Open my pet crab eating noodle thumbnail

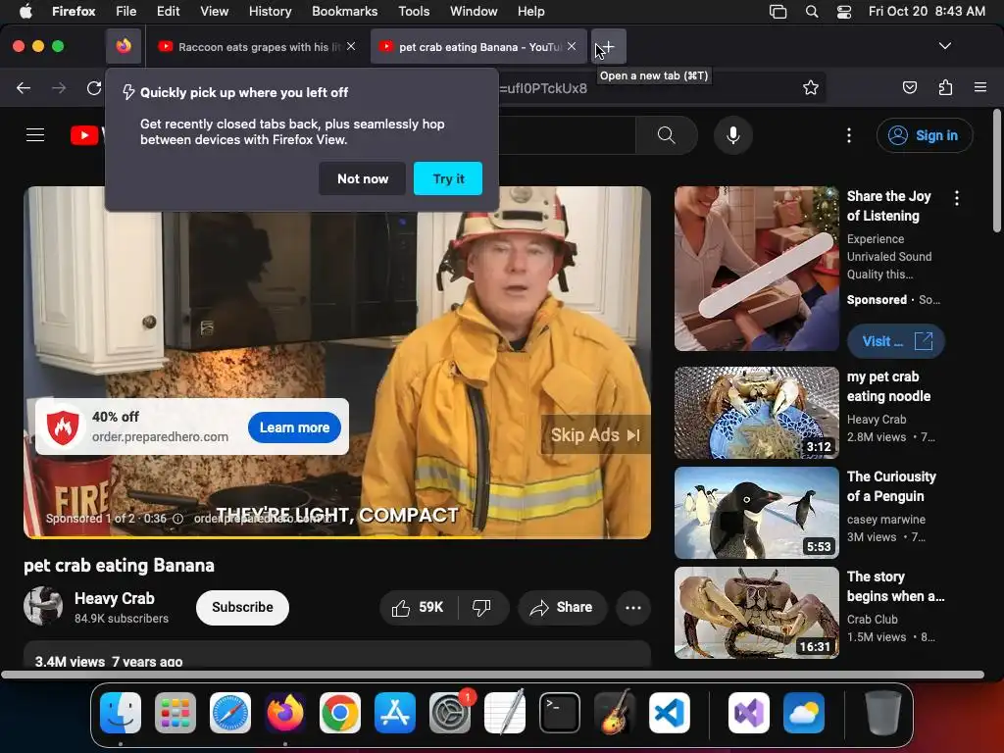click(x=757, y=413)
